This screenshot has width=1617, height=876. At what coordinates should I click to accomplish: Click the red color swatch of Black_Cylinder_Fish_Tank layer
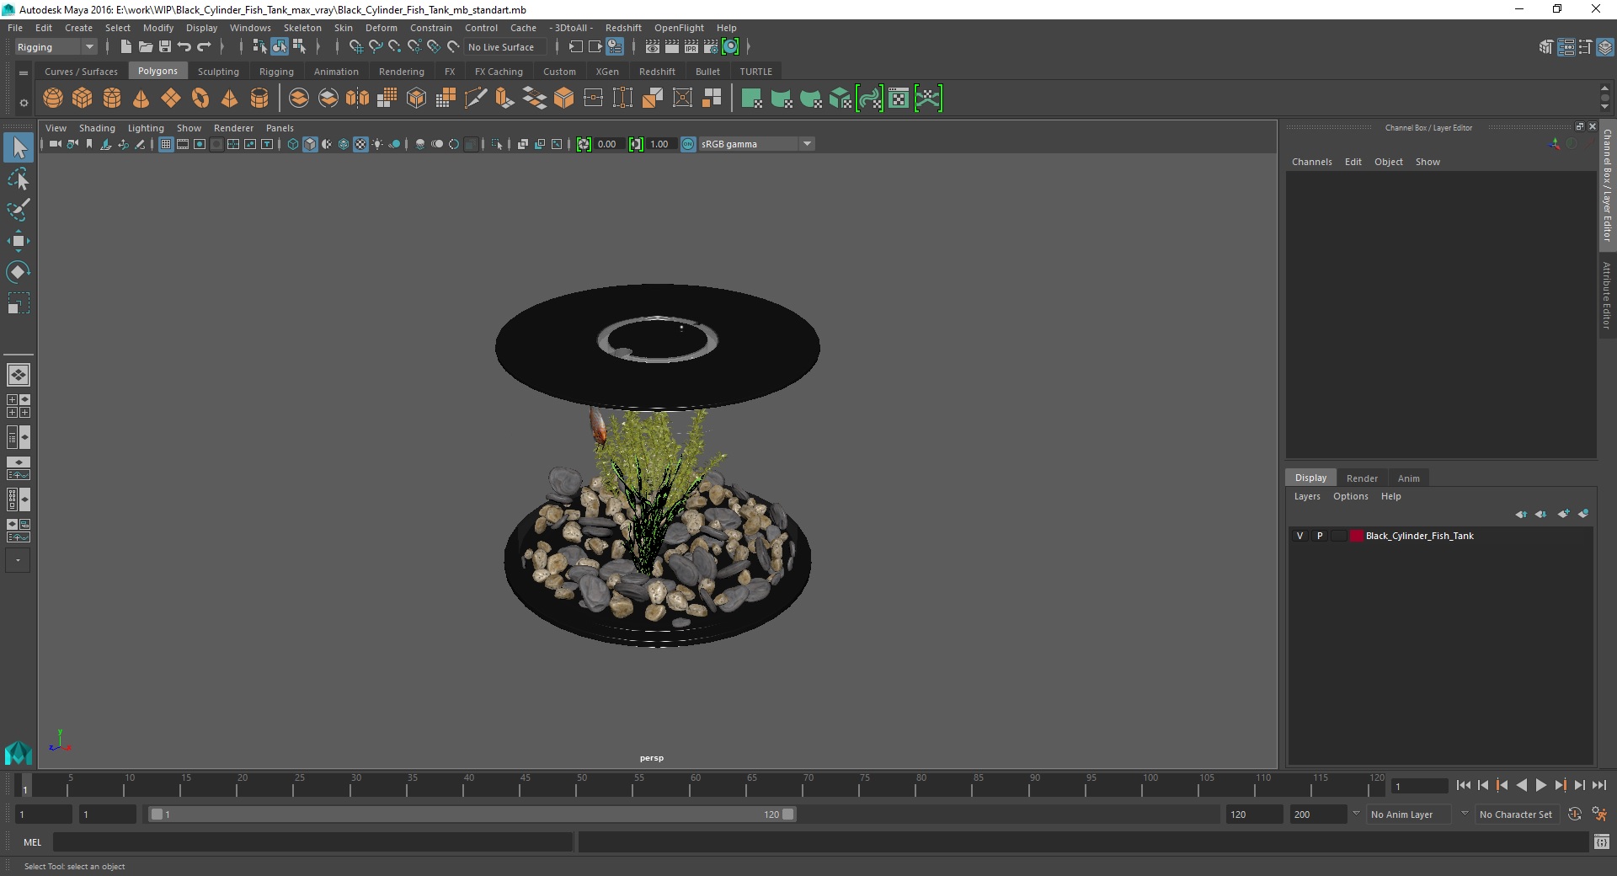1356,536
